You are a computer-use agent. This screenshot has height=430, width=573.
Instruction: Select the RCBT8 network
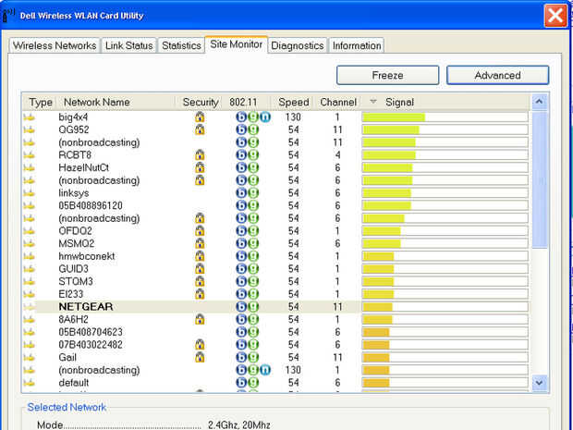point(75,155)
